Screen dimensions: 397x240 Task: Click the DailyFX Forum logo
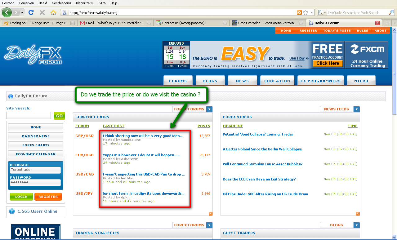pyautogui.click(x=33, y=55)
